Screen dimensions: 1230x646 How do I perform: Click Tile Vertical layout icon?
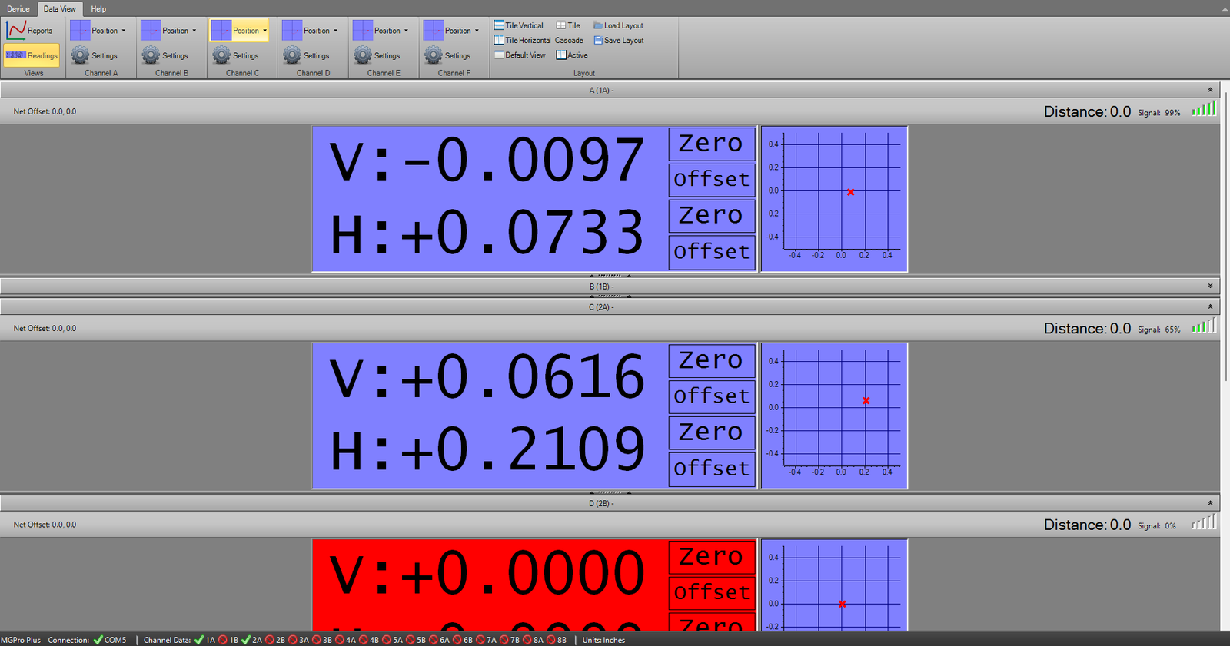(499, 25)
